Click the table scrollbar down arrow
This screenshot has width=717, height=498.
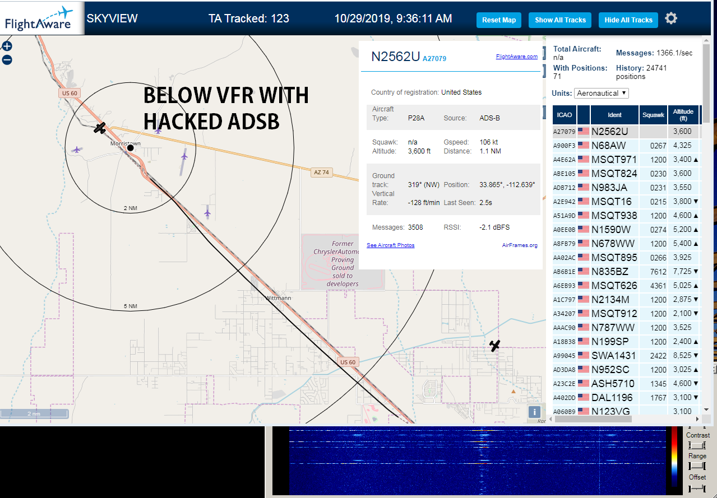[706, 409]
